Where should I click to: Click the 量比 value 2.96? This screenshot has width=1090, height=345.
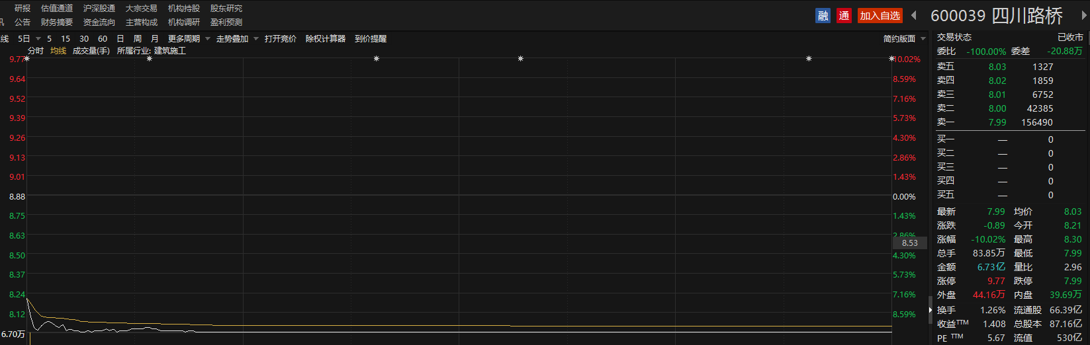click(x=1073, y=267)
